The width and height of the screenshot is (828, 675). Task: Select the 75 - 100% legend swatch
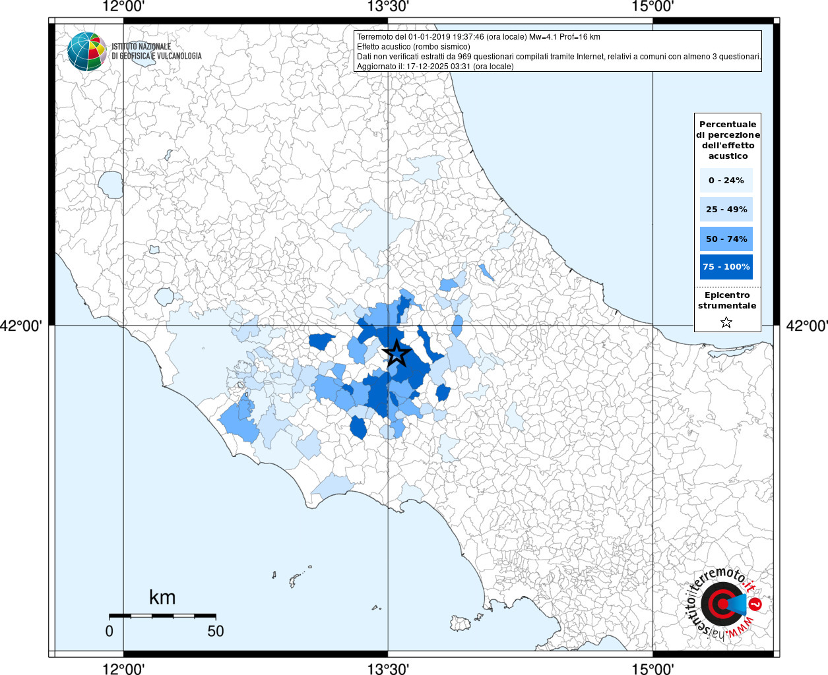pyautogui.click(x=726, y=267)
